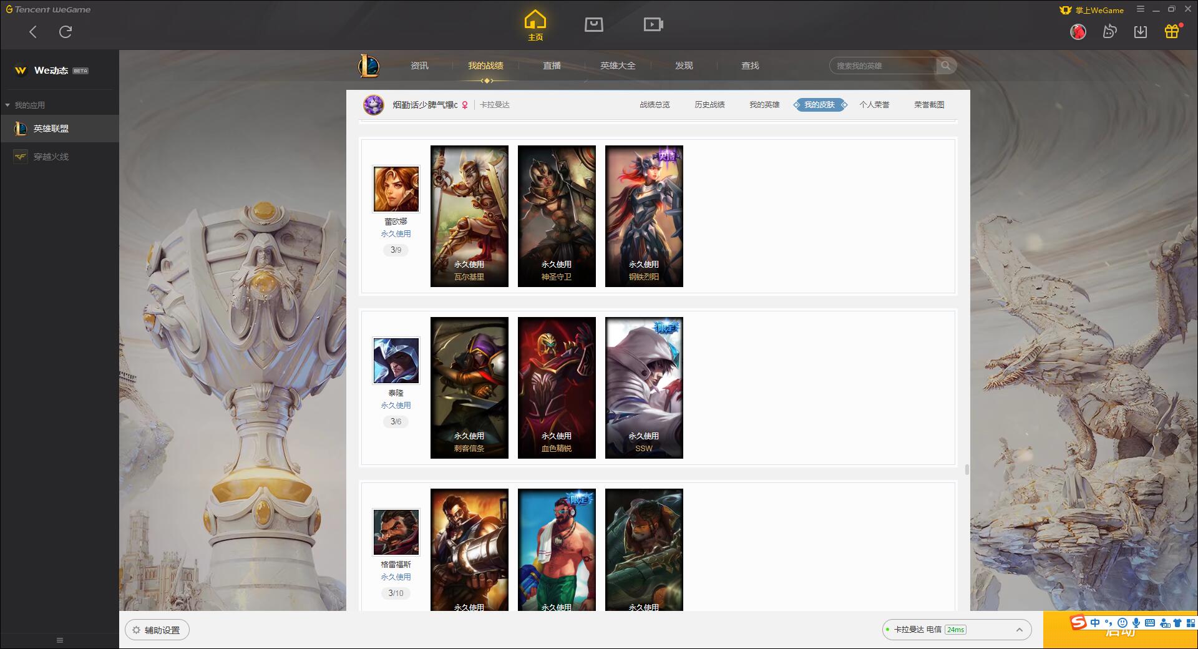Switch to 战绩总览 sub-tab
Screen dimensions: 1198x649
click(655, 105)
